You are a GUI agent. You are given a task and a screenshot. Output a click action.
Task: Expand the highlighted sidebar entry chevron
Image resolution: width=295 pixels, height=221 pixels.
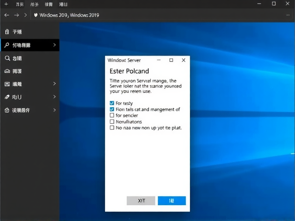pos(54,45)
